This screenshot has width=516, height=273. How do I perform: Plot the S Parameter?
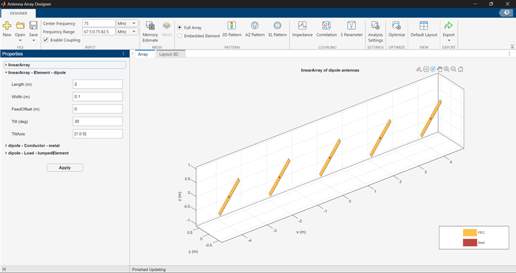(351, 29)
